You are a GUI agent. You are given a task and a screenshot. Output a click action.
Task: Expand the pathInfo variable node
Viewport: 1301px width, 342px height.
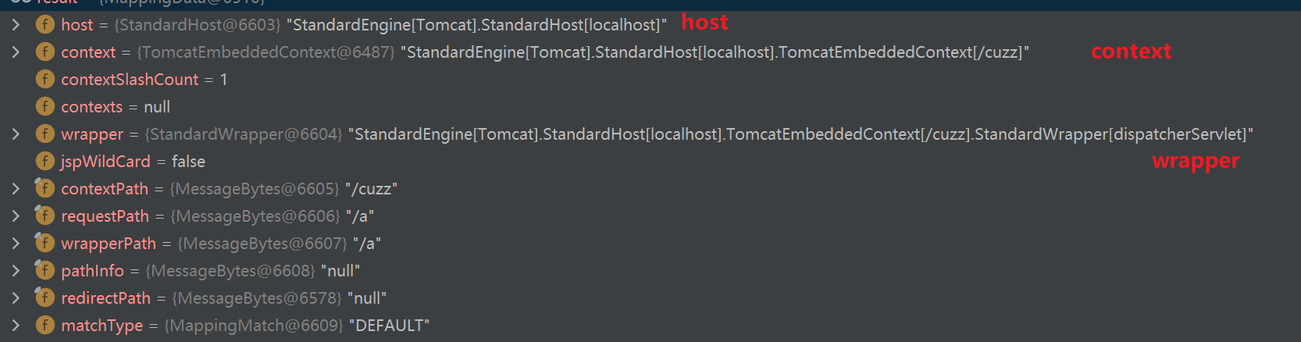click(x=16, y=271)
